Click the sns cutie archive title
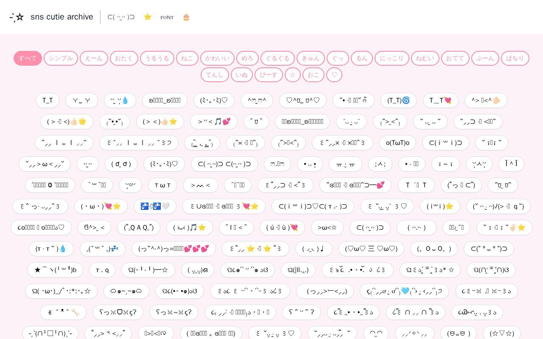Viewport: 543px width, 339px height. [62, 17]
